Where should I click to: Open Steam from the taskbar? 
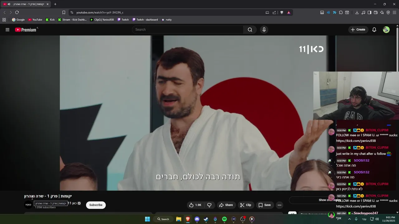click(x=206, y=219)
